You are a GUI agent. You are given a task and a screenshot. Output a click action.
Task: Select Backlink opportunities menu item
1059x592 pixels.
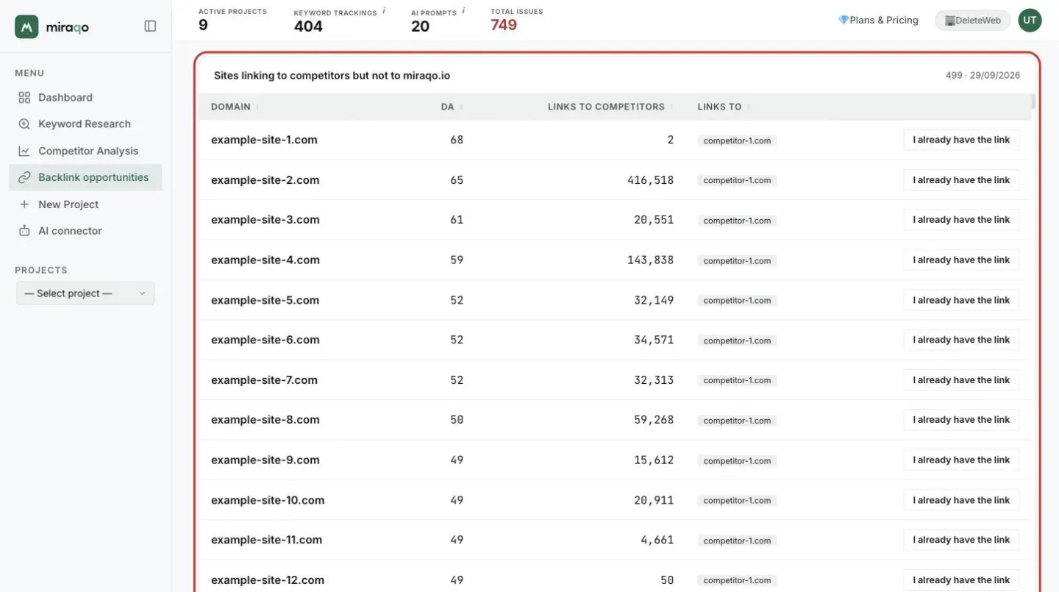coord(85,177)
